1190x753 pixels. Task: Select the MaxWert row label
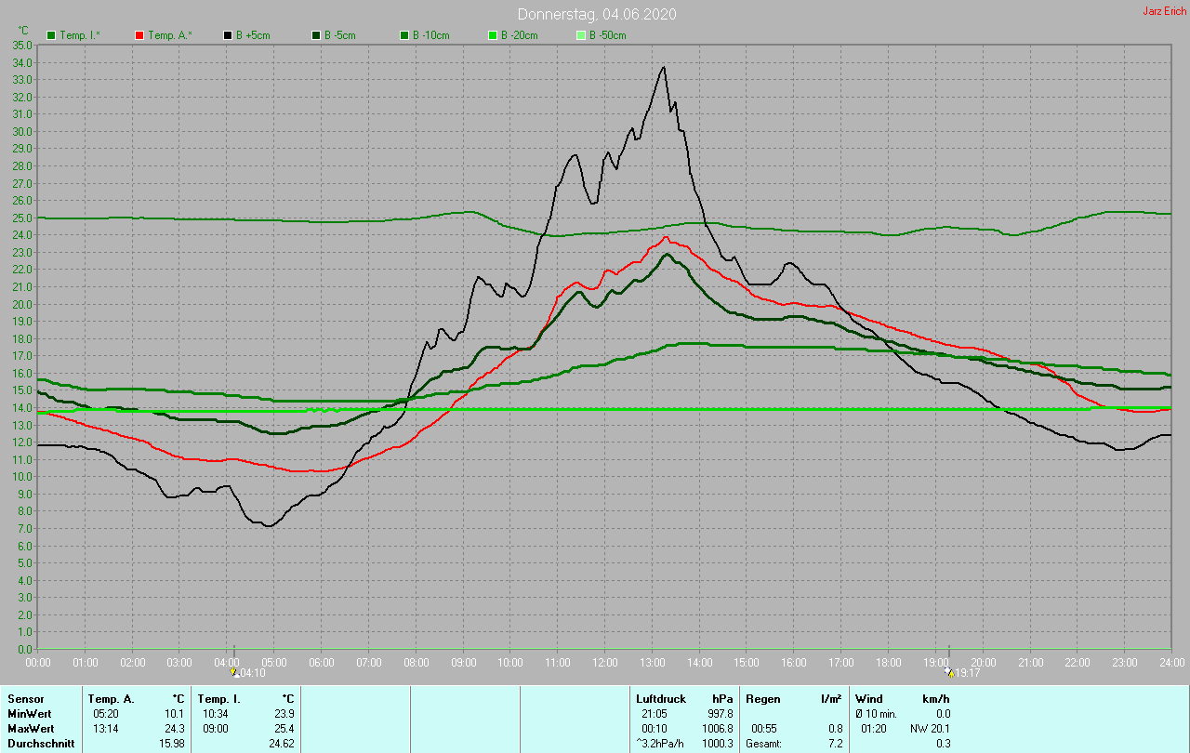[x=32, y=729]
